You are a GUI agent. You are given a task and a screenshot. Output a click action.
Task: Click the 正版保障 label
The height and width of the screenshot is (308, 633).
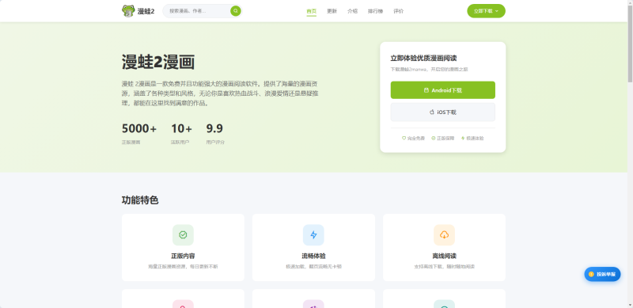click(x=445, y=139)
